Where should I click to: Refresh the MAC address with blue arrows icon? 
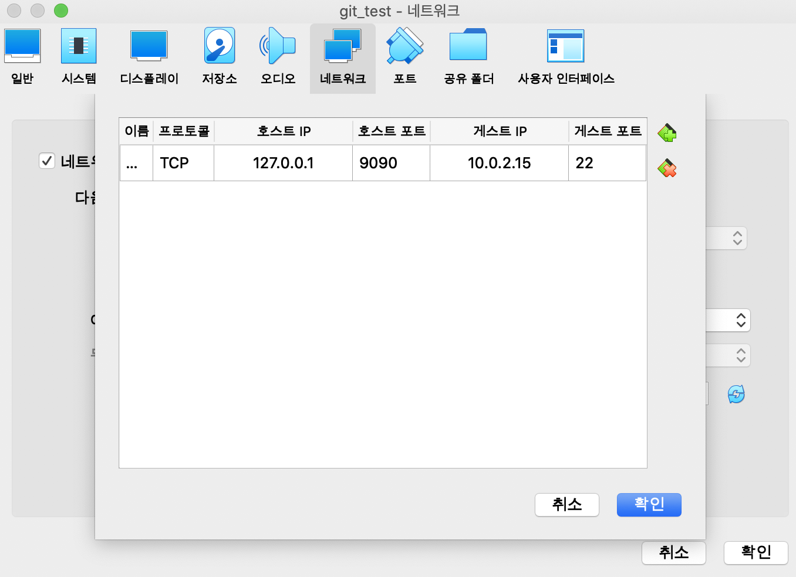(x=736, y=394)
